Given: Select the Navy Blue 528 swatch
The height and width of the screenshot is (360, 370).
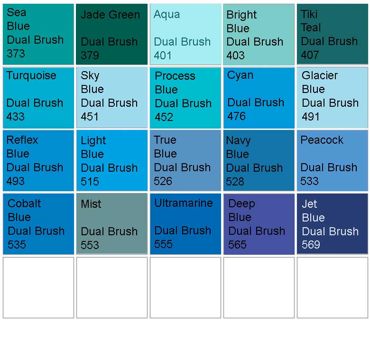Looking at the screenshot, I should (x=259, y=161).
